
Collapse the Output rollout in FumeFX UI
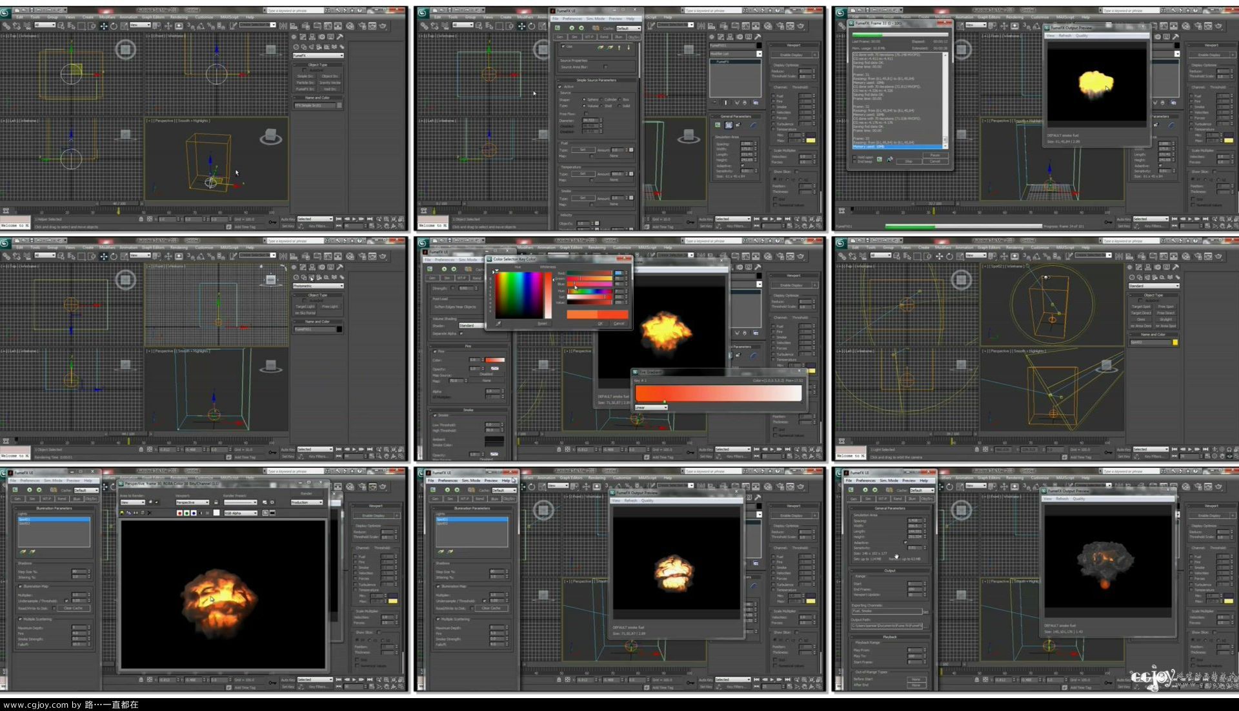point(890,570)
